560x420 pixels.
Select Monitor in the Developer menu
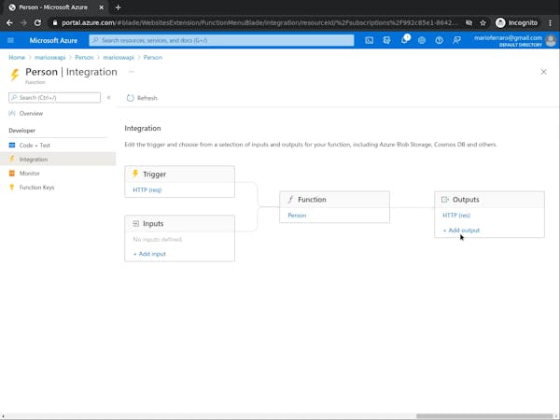click(29, 174)
